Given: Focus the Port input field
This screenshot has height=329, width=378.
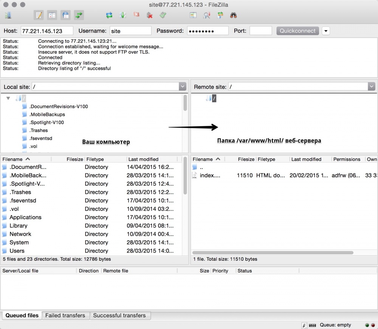Looking at the screenshot, I should point(260,31).
